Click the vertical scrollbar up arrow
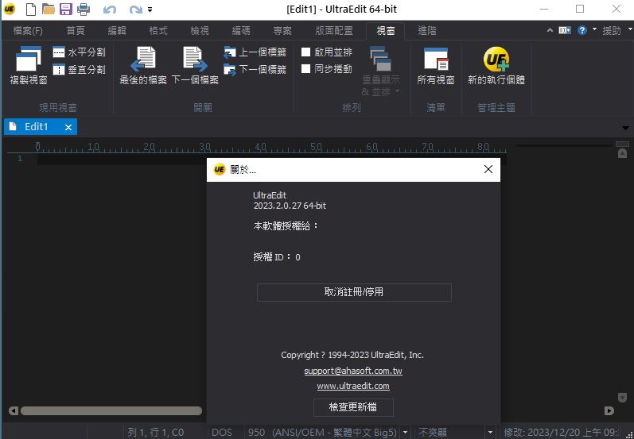 click(623, 153)
